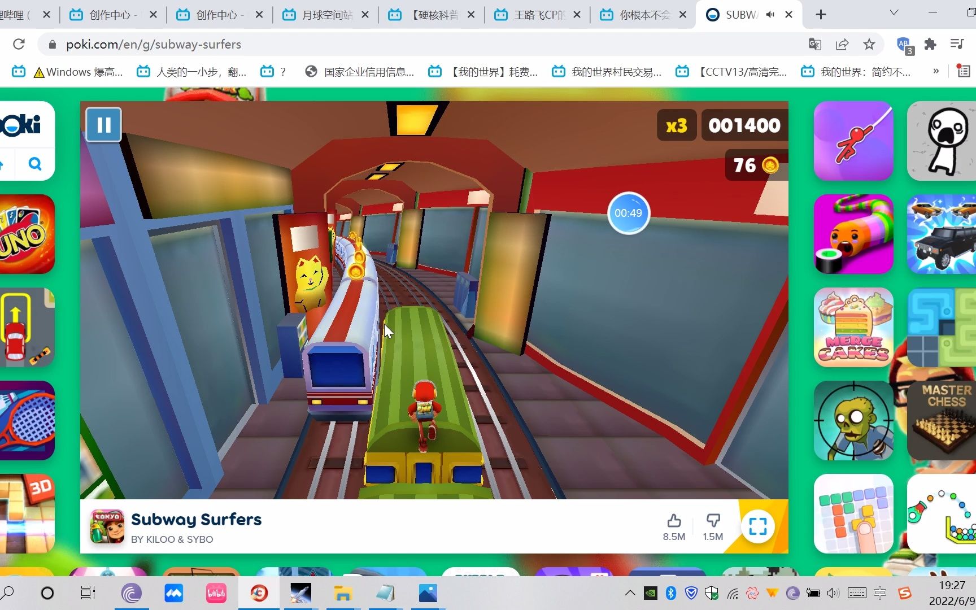
Task: Open the 【我的世界】耗费 bookmark
Action: 483,72
